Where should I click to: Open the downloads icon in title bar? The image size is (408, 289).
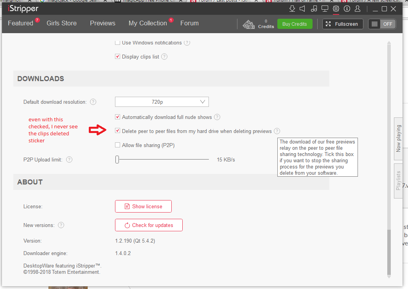click(292, 9)
